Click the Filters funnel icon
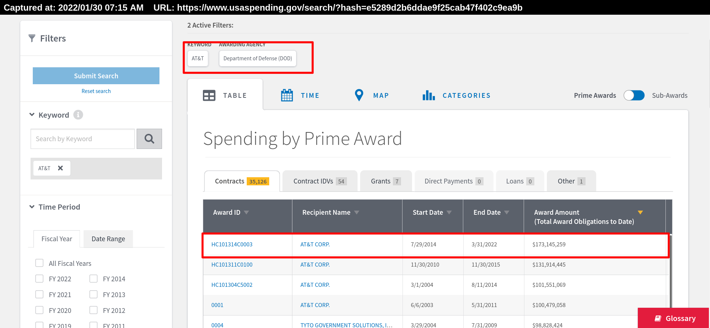710x328 pixels. point(32,38)
